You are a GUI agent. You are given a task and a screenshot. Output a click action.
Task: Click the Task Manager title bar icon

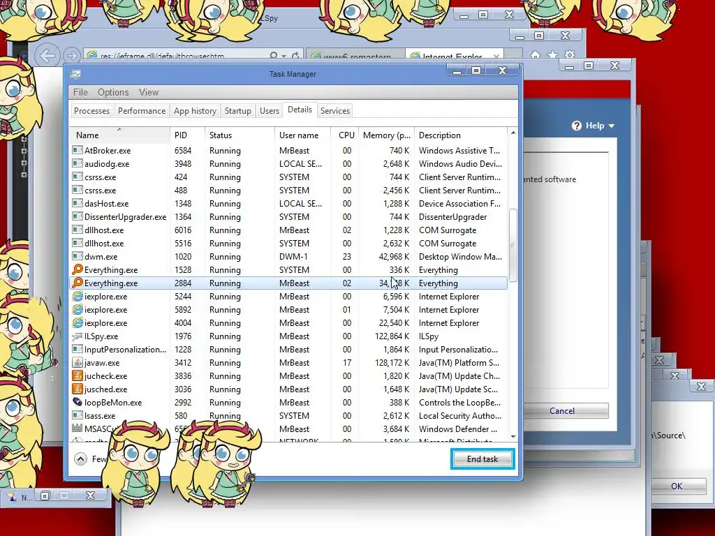coord(75,74)
